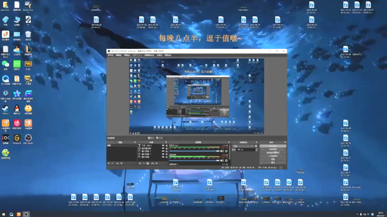The height and width of the screenshot is (217, 387).
Task: Move scene up in Scenes panel
Action: pos(117,163)
